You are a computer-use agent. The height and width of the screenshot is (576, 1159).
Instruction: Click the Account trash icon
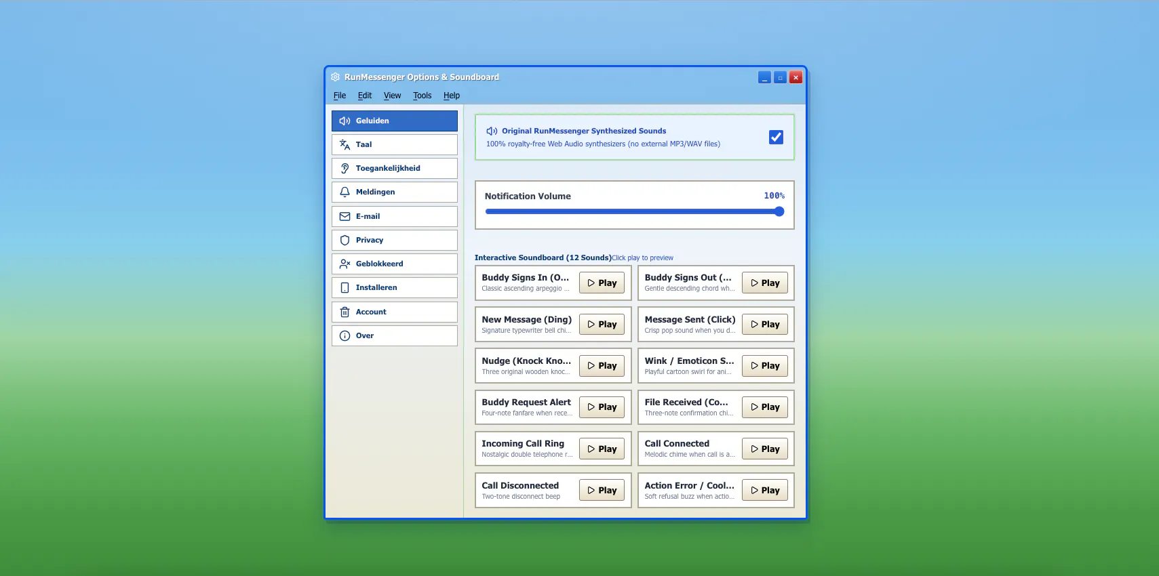pyautogui.click(x=345, y=312)
